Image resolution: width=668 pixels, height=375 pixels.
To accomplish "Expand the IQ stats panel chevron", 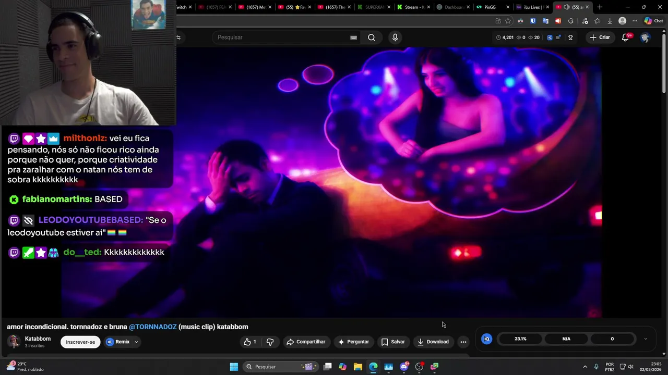I will 646,339.
